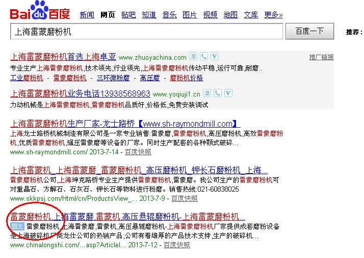Click the 百度一下 search button
The image size is (364, 258).
(309, 31)
